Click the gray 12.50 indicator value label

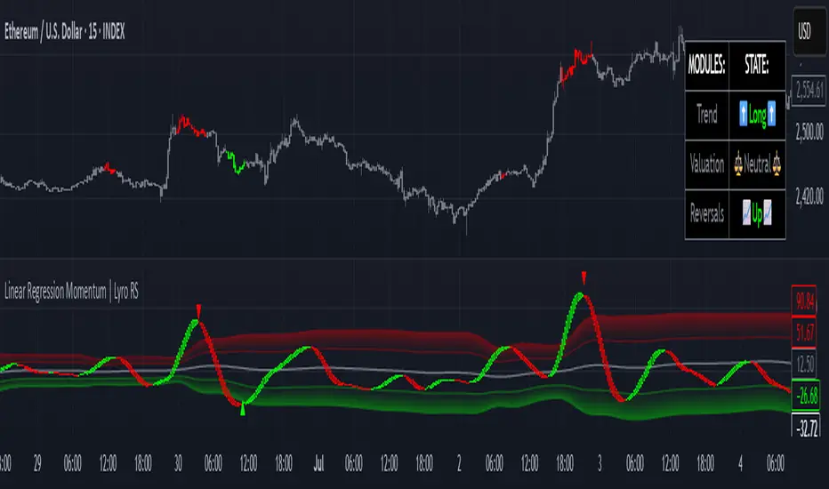(804, 364)
